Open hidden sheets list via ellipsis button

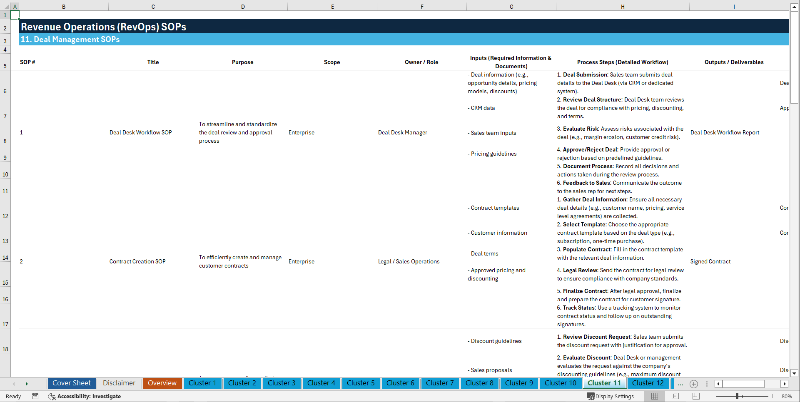(680, 384)
